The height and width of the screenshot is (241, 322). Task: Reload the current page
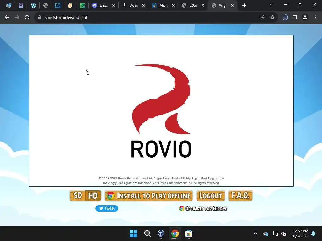click(27, 18)
